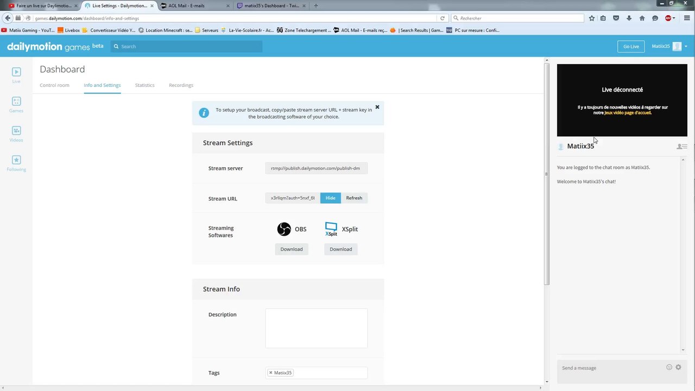Open a new browser tab
This screenshot has width=695, height=391.
[316, 5]
